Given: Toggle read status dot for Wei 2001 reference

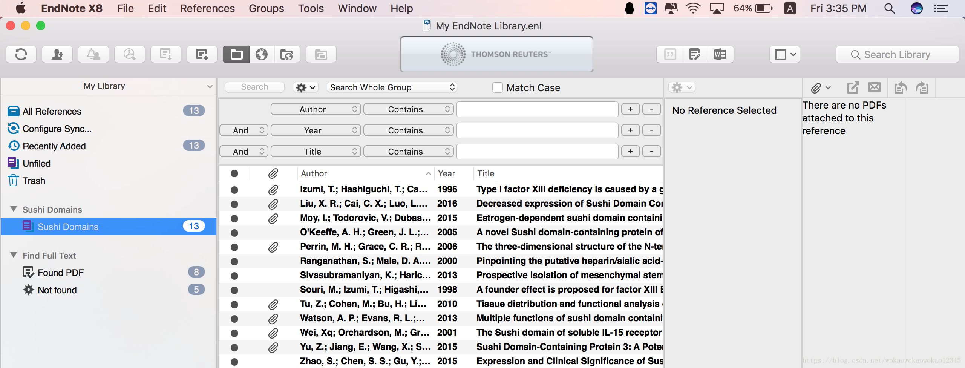Looking at the screenshot, I should [234, 333].
